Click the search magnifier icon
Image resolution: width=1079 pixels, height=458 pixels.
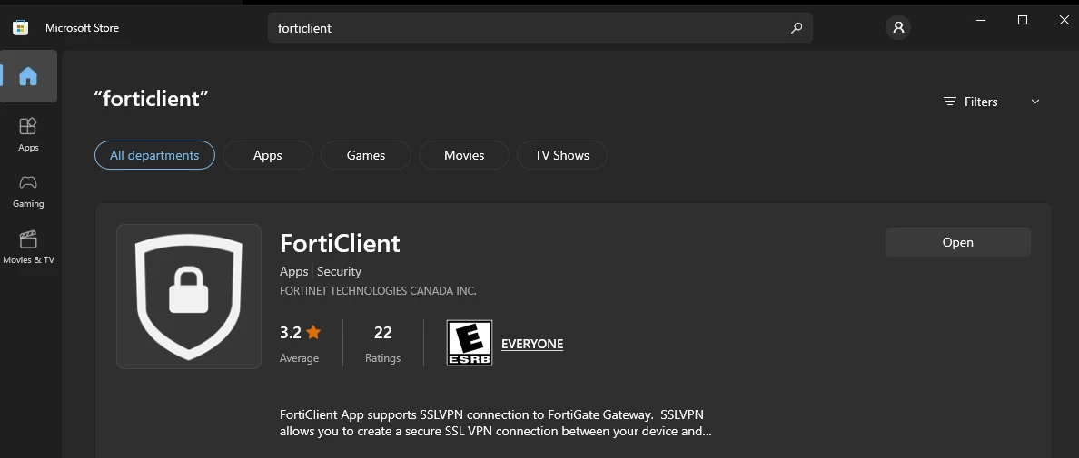(x=797, y=29)
